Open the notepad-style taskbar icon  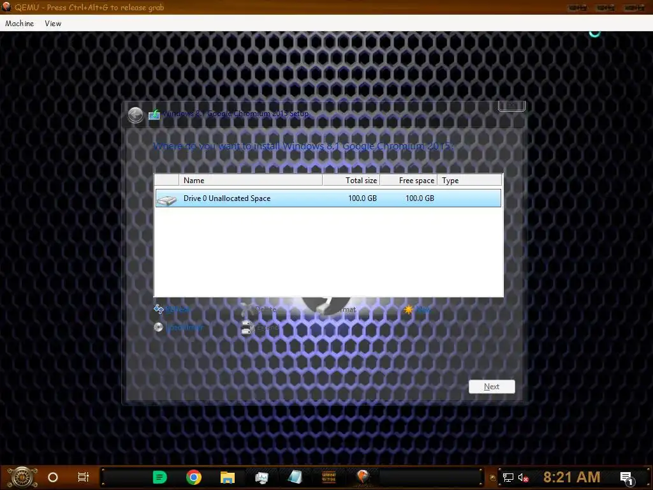click(x=295, y=477)
